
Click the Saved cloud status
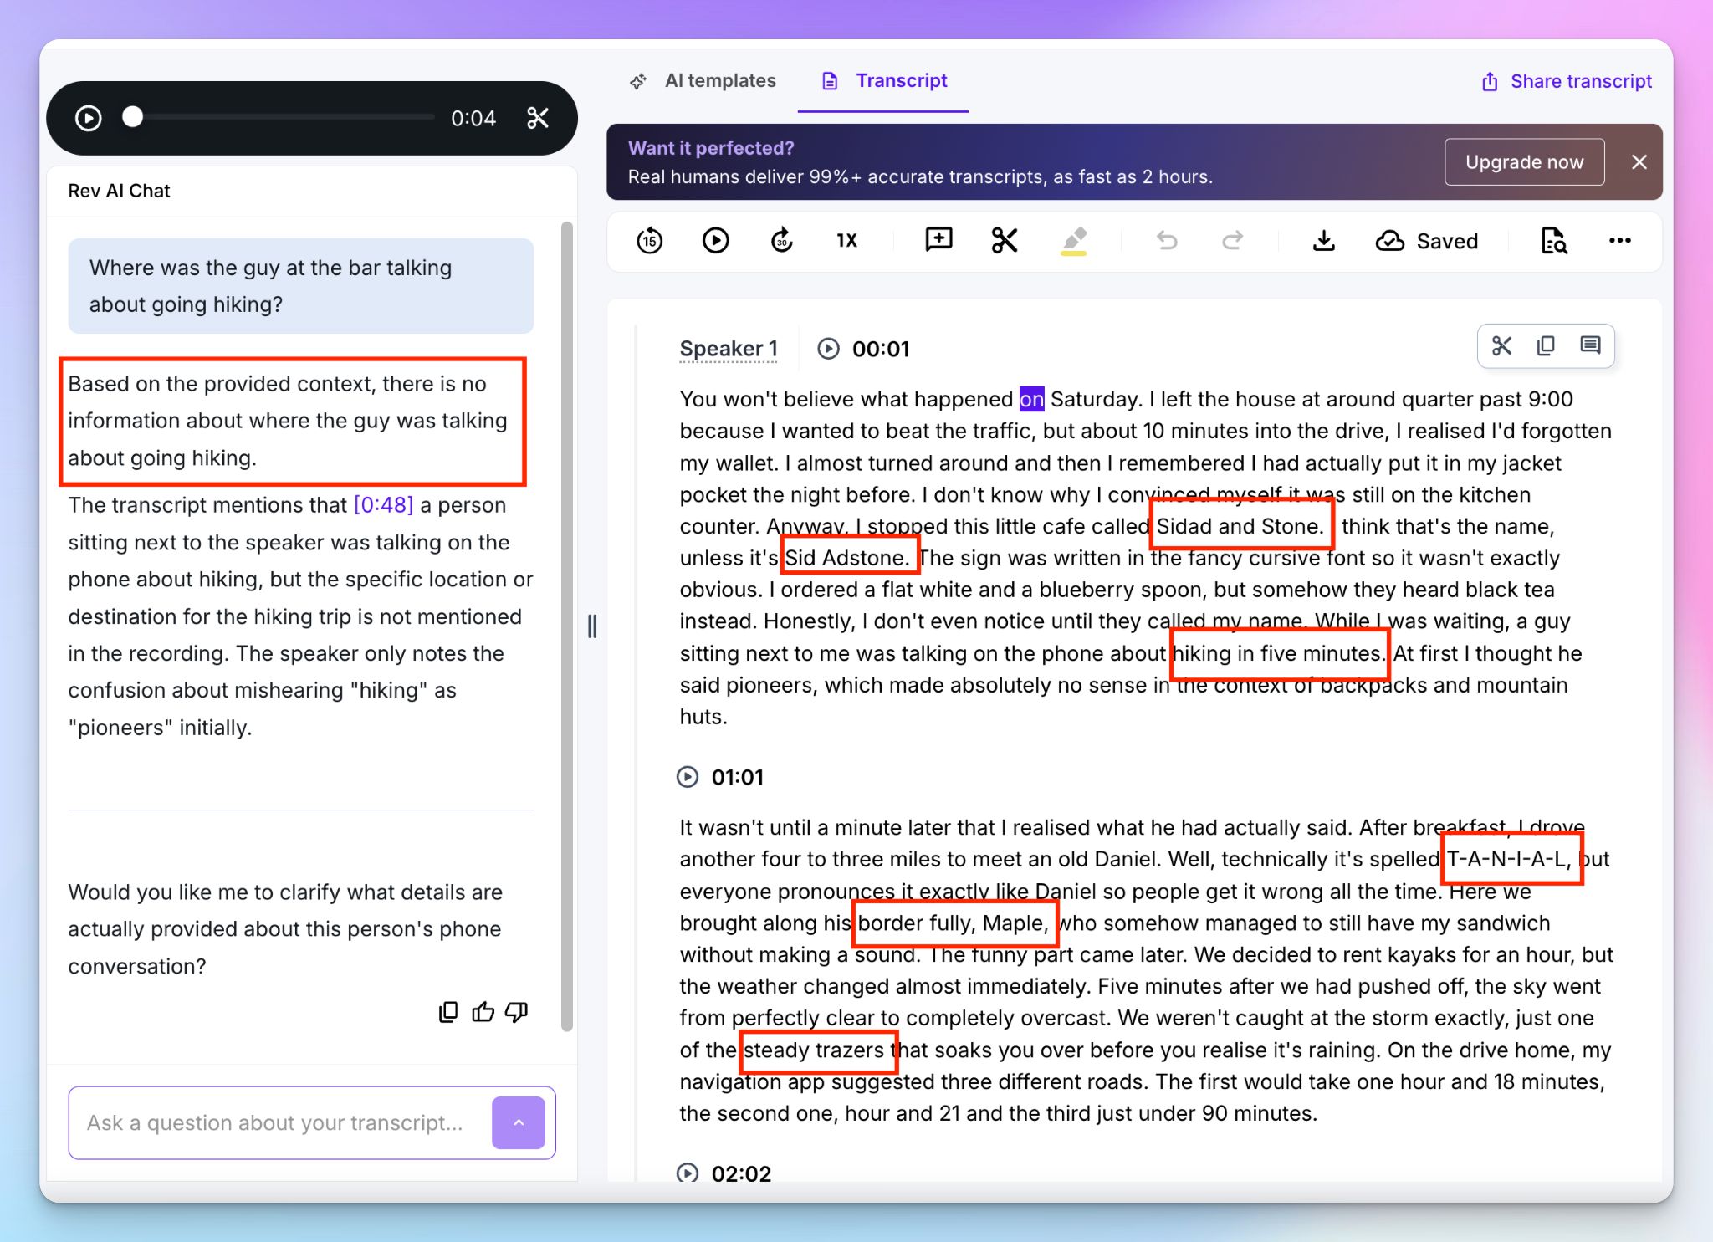1426,241
